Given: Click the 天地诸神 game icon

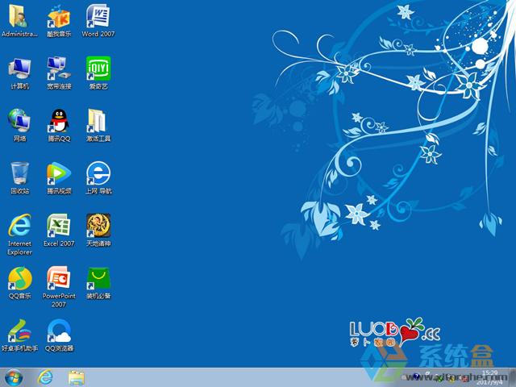Looking at the screenshot, I should click(x=98, y=226).
